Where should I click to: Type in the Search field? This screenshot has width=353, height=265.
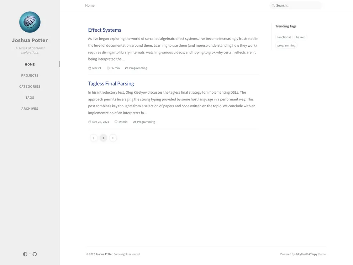pyautogui.click(x=297, y=5)
